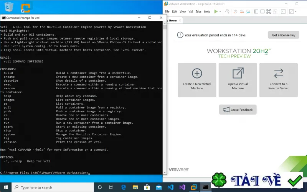Click Create a New Virtual Machine tile
The image size is (307, 192).
pos(197,80)
